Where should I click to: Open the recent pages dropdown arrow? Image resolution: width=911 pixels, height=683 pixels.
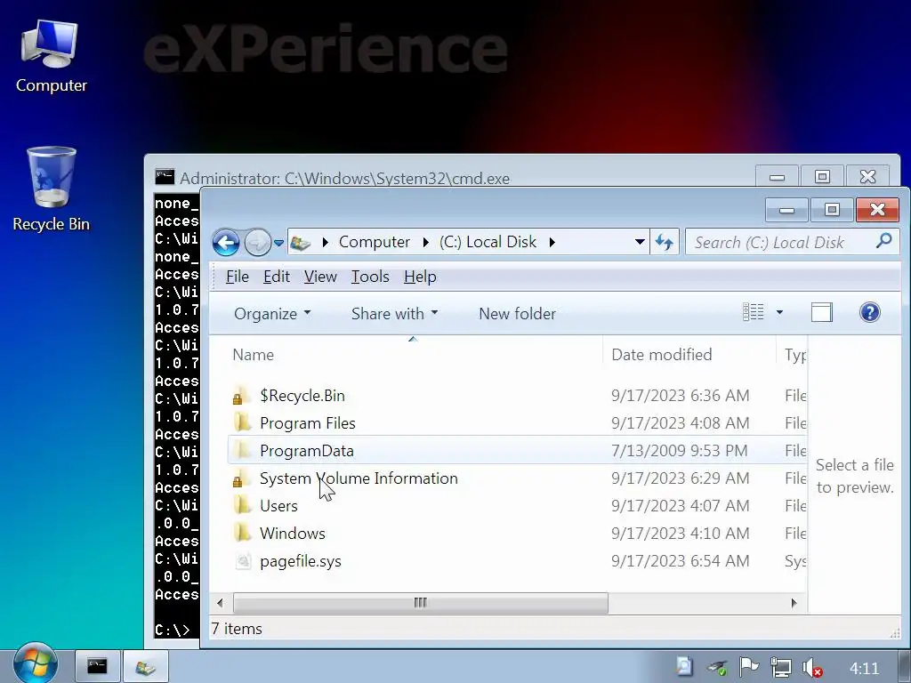click(278, 243)
